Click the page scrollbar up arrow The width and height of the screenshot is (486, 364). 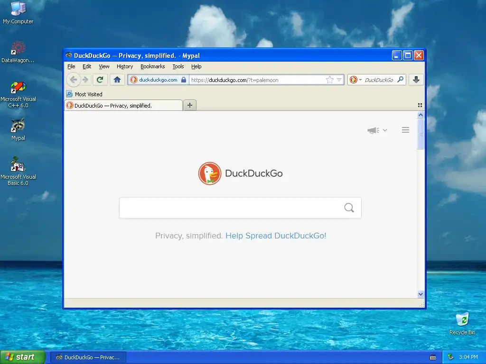[x=421, y=115]
